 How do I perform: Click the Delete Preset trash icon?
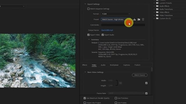(143, 19)
